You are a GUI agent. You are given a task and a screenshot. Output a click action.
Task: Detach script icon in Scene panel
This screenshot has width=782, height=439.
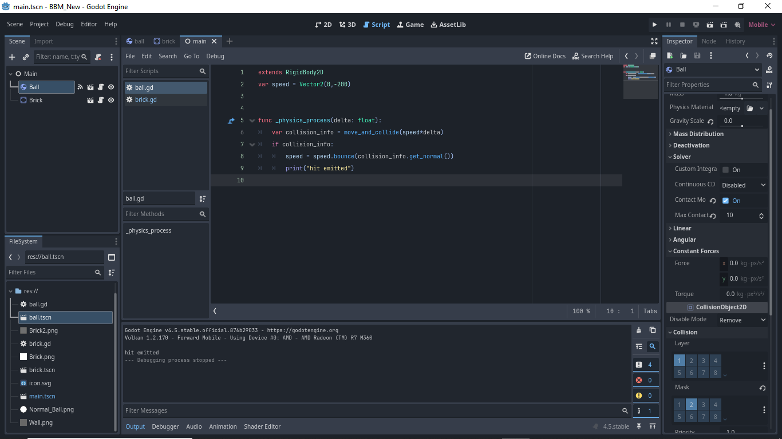[98, 57]
